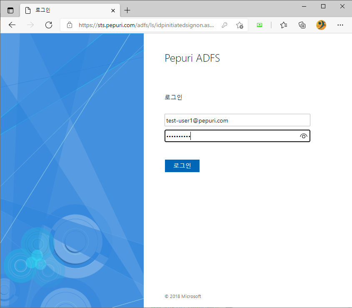Screen dimensions: 352x308
Task: Open the browser profile avatar
Action: tap(321, 25)
